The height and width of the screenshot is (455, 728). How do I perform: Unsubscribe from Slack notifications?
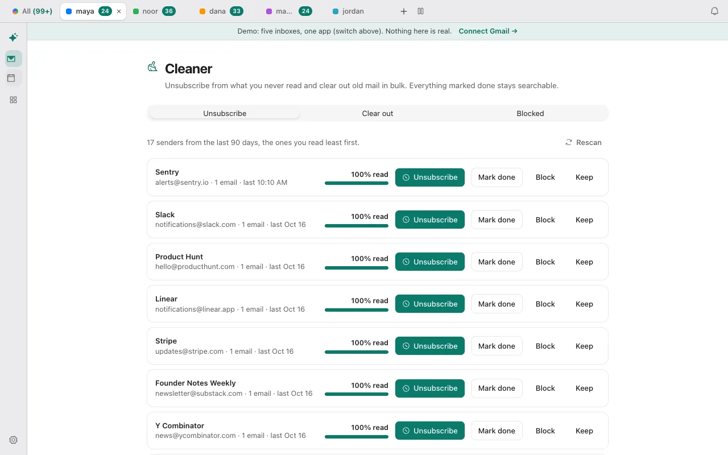tap(430, 220)
